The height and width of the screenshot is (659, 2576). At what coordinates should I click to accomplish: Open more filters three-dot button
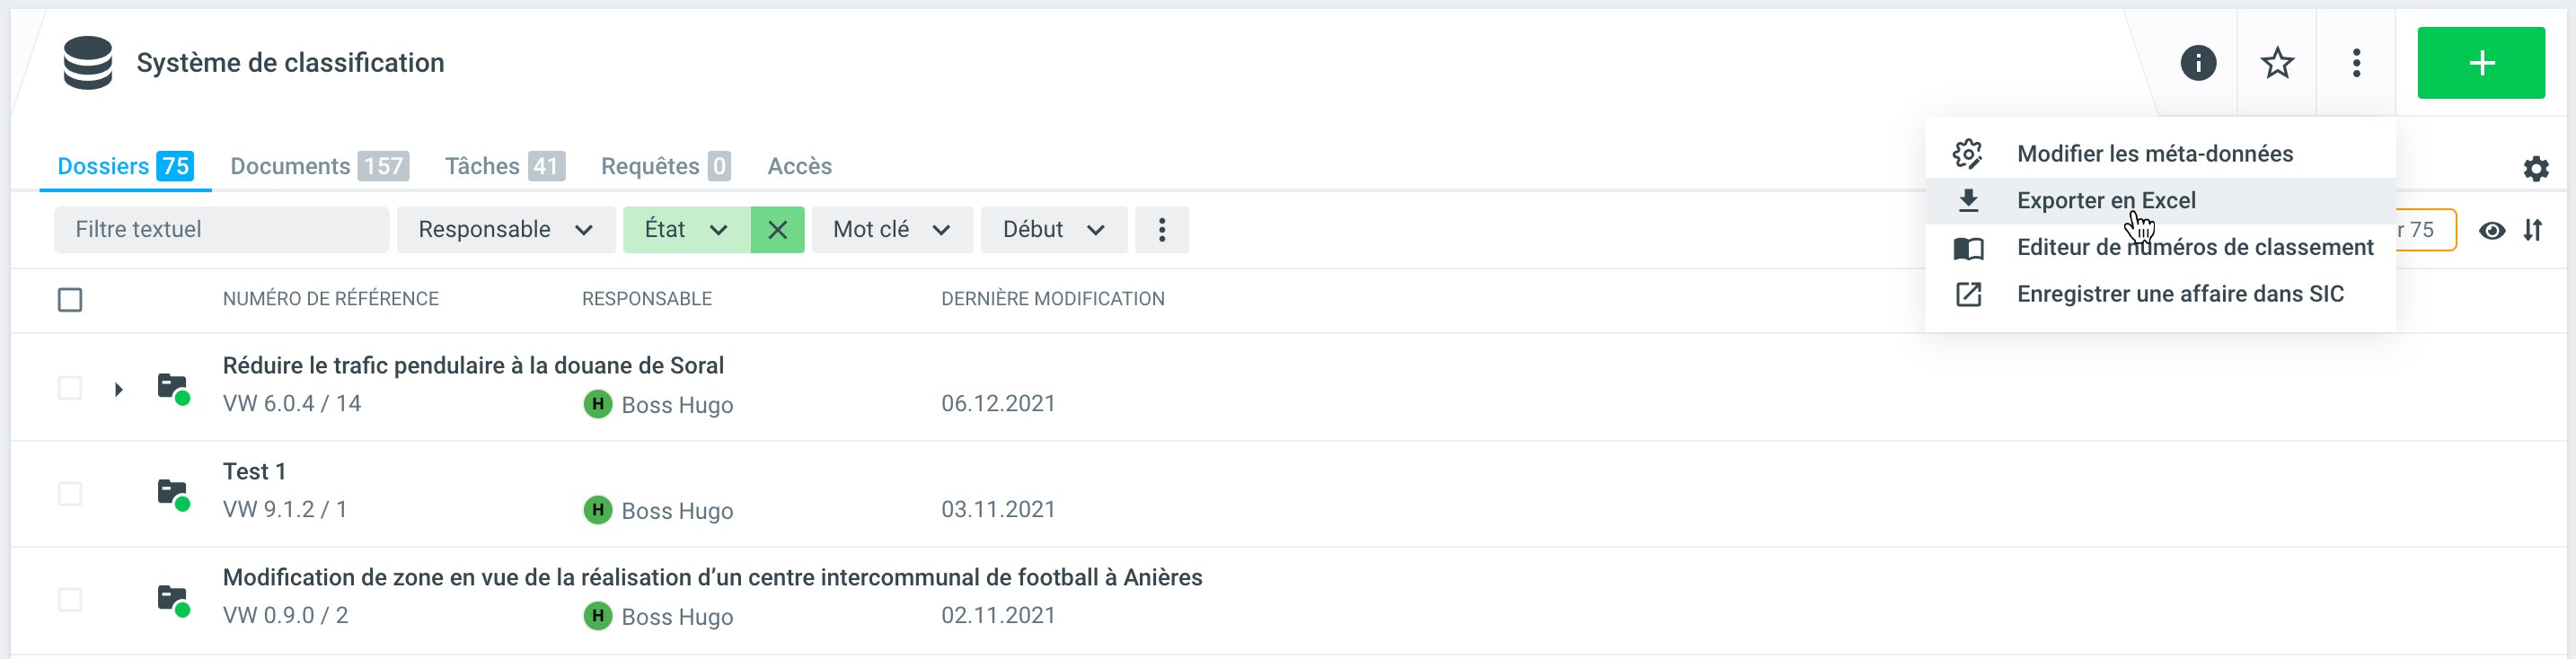(1161, 230)
